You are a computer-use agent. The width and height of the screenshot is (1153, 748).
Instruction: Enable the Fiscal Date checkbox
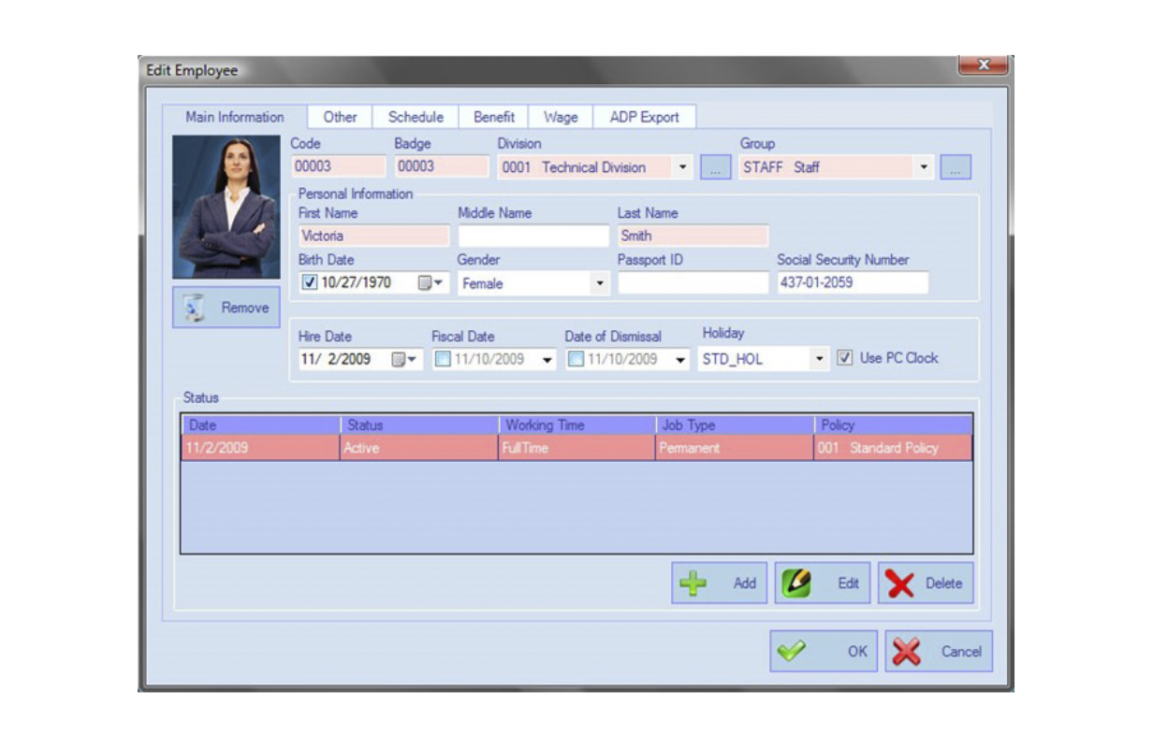(x=444, y=359)
